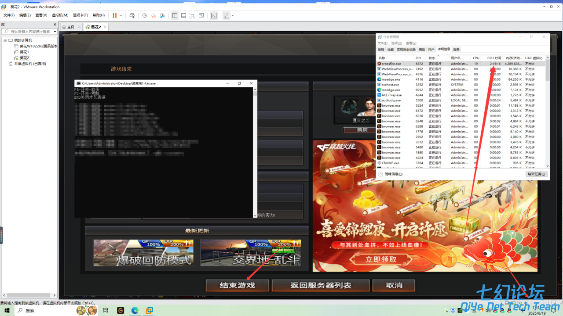Switch to Task Manager 进程 tab
Image resolution: width=563 pixels, height=316 pixels.
tap(381, 50)
